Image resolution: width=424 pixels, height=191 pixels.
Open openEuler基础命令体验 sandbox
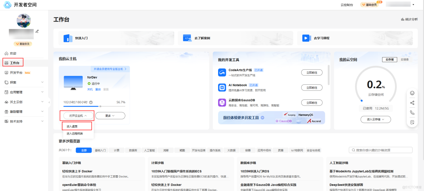(x=79, y=185)
